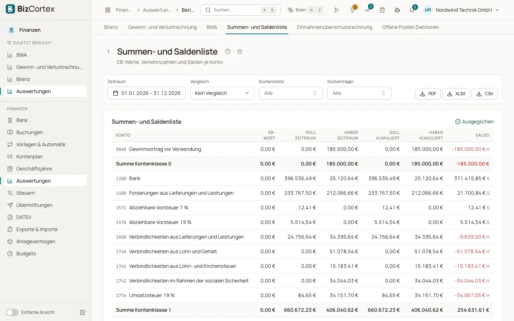Open the apps grid icon in breadcrumb
514x321 pixels.
point(108,10)
